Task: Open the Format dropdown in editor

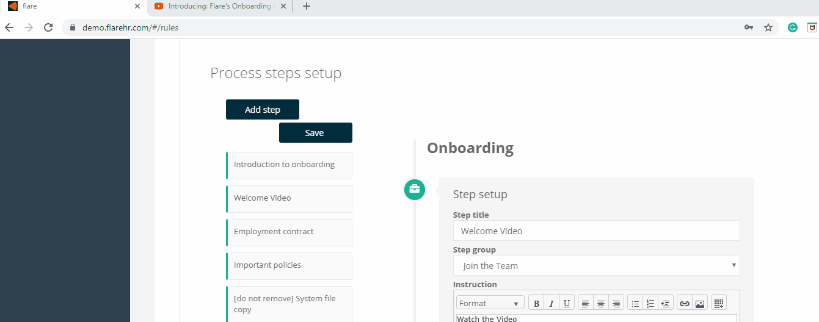Action: pyautogui.click(x=490, y=303)
